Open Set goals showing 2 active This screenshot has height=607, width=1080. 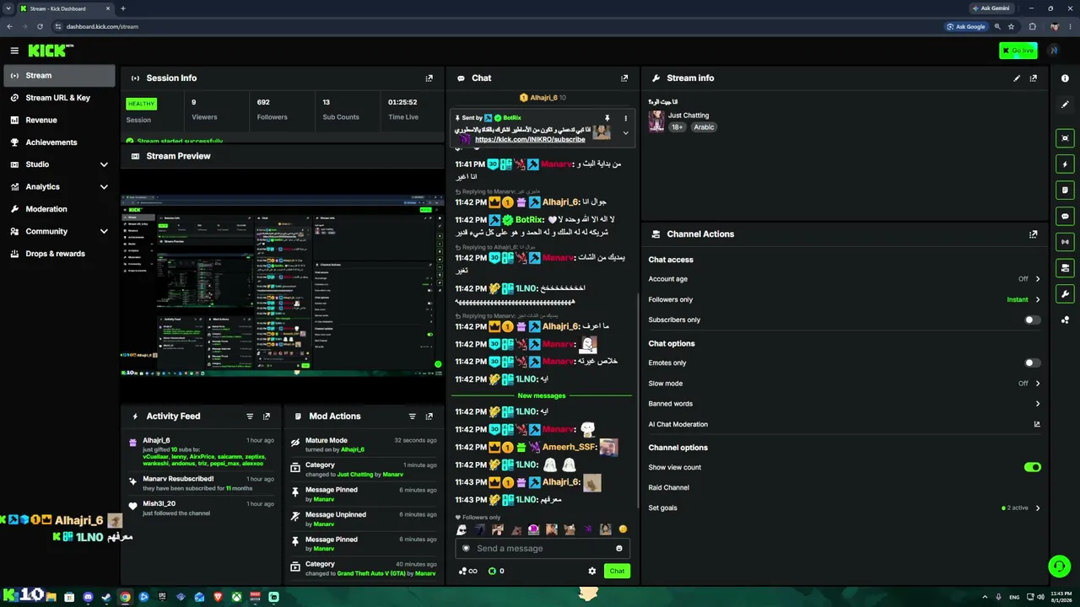[x=845, y=508]
